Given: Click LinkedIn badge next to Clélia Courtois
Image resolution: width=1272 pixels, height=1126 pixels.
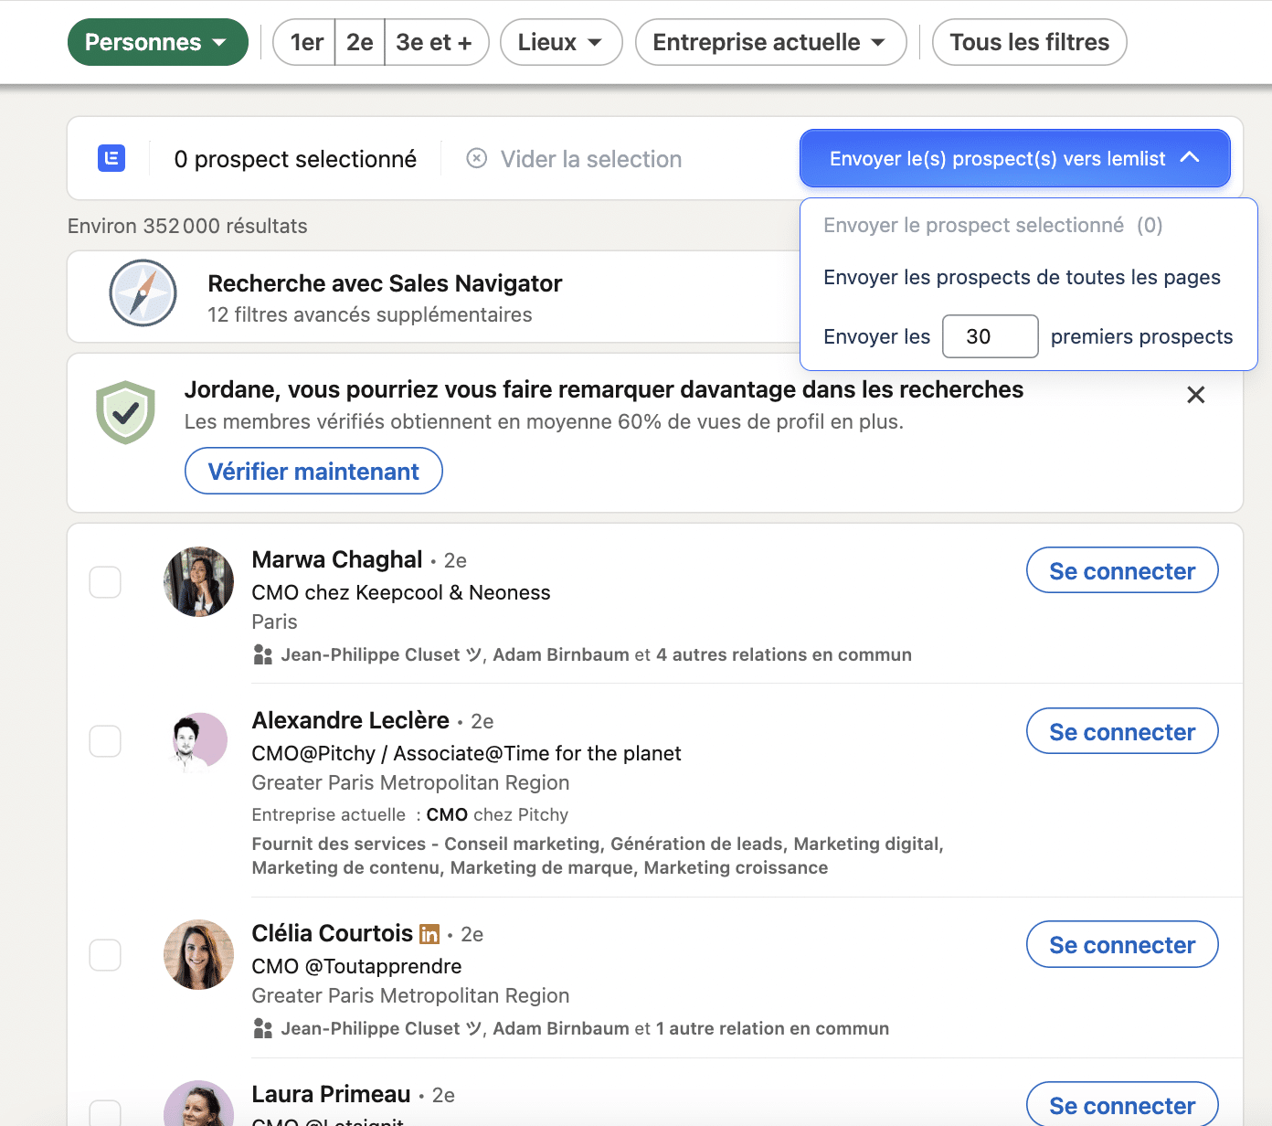Looking at the screenshot, I should (x=429, y=934).
